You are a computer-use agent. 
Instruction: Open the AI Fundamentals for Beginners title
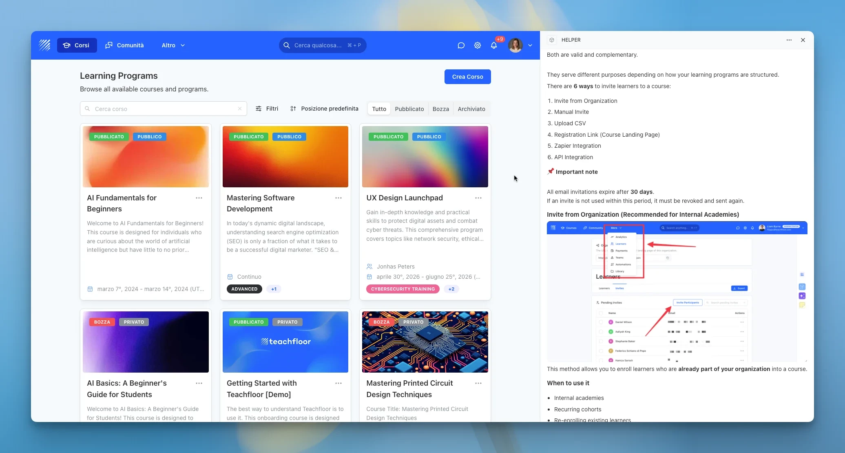[x=122, y=203]
